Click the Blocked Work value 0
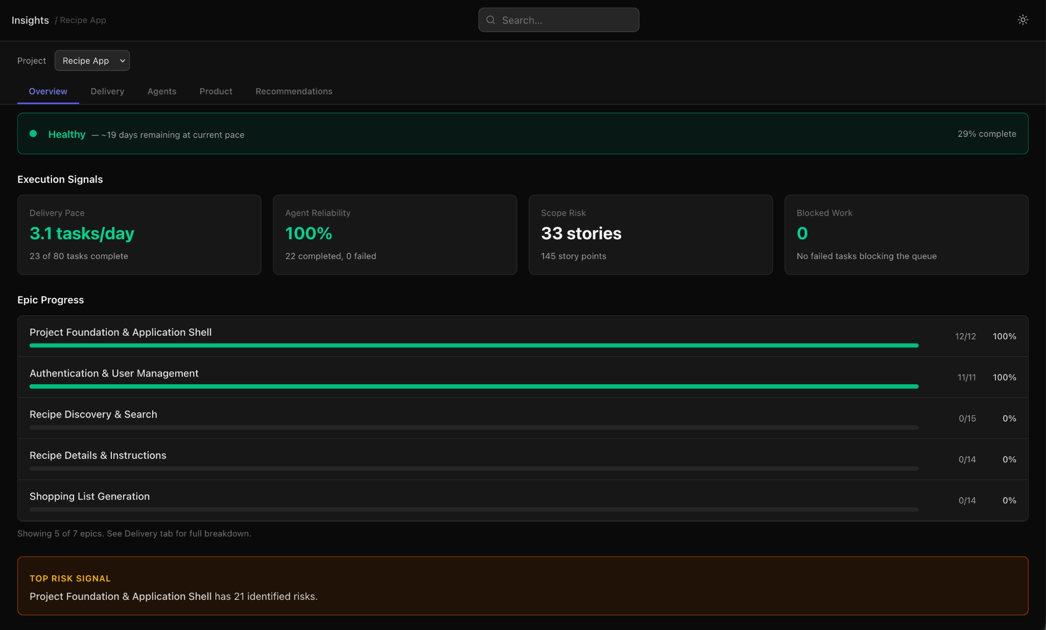Screen dimensions: 1046x630 (x=802, y=234)
